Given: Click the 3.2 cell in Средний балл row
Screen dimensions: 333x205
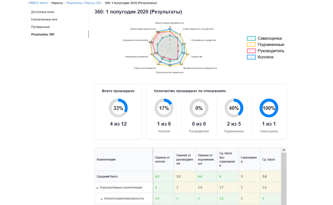Looking at the screenshot, I should click(x=185, y=177).
